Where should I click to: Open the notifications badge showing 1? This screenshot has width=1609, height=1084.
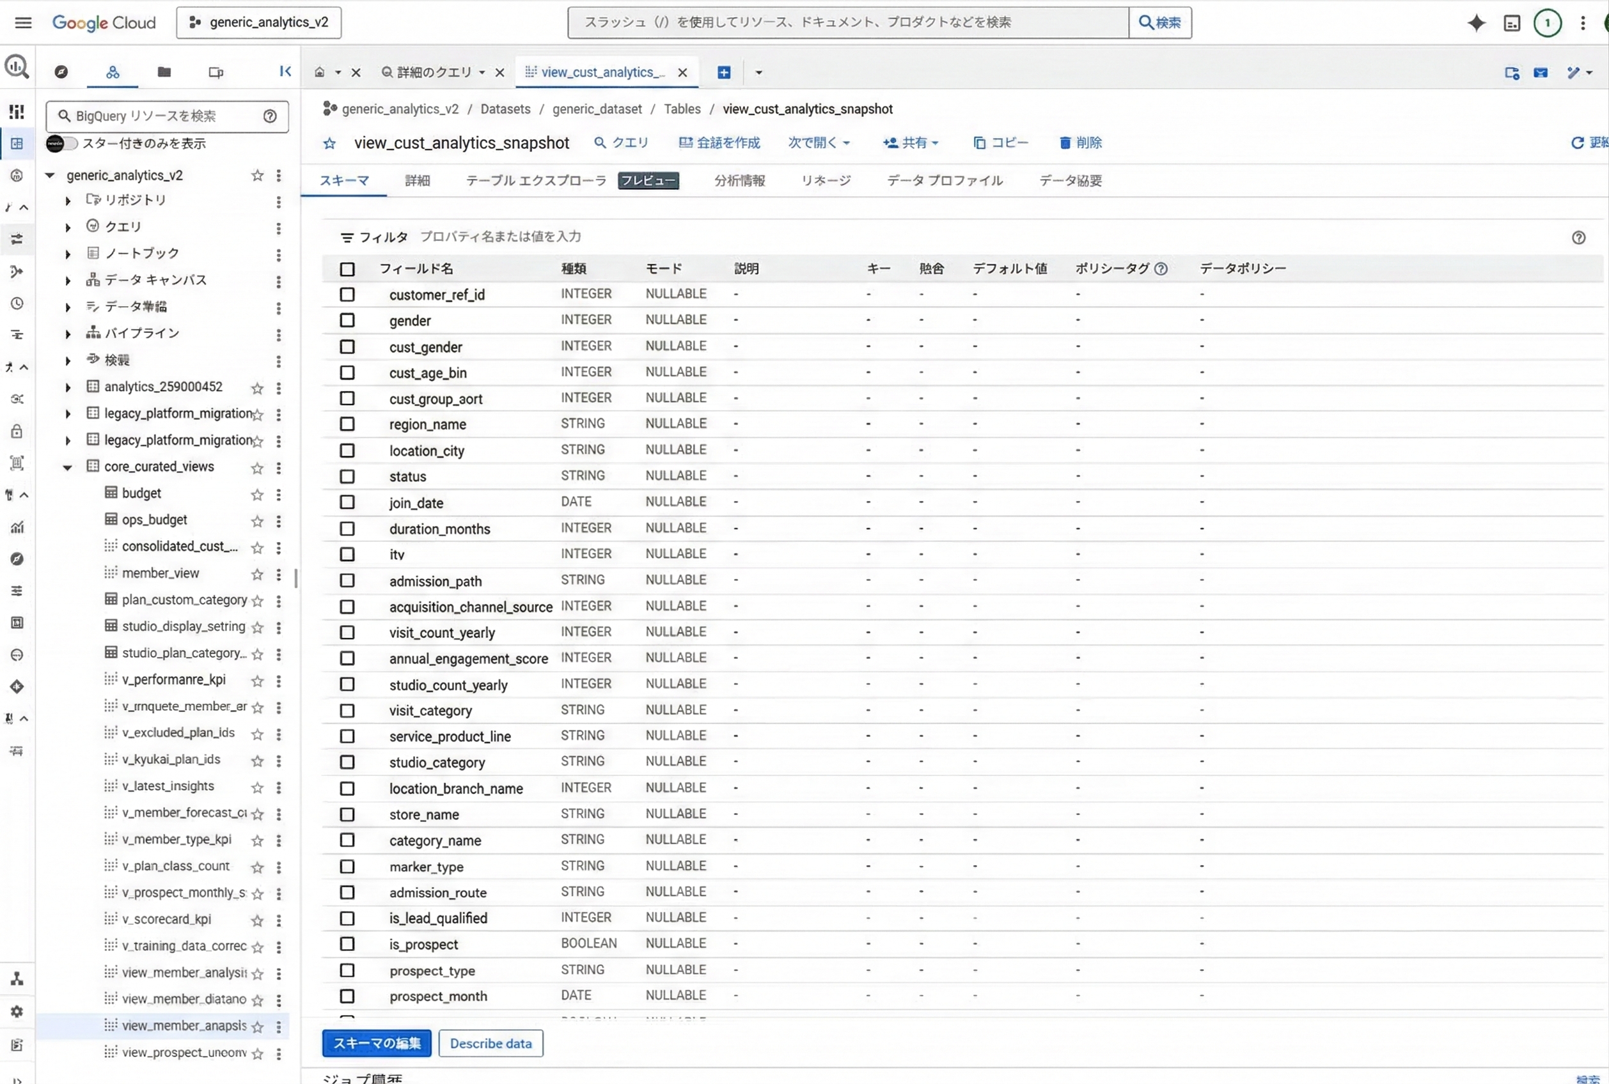click(1548, 23)
